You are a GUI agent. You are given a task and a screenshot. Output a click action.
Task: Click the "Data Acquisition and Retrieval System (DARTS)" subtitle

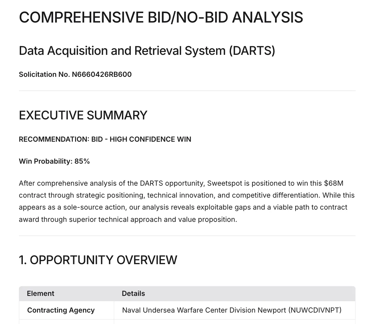pos(147,51)
